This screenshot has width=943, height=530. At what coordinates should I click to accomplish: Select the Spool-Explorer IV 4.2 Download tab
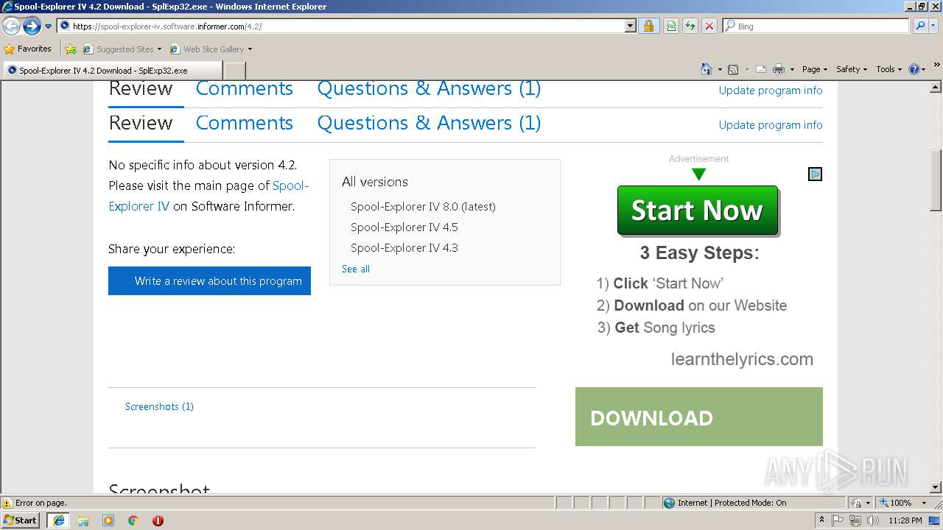coord(112,71)
